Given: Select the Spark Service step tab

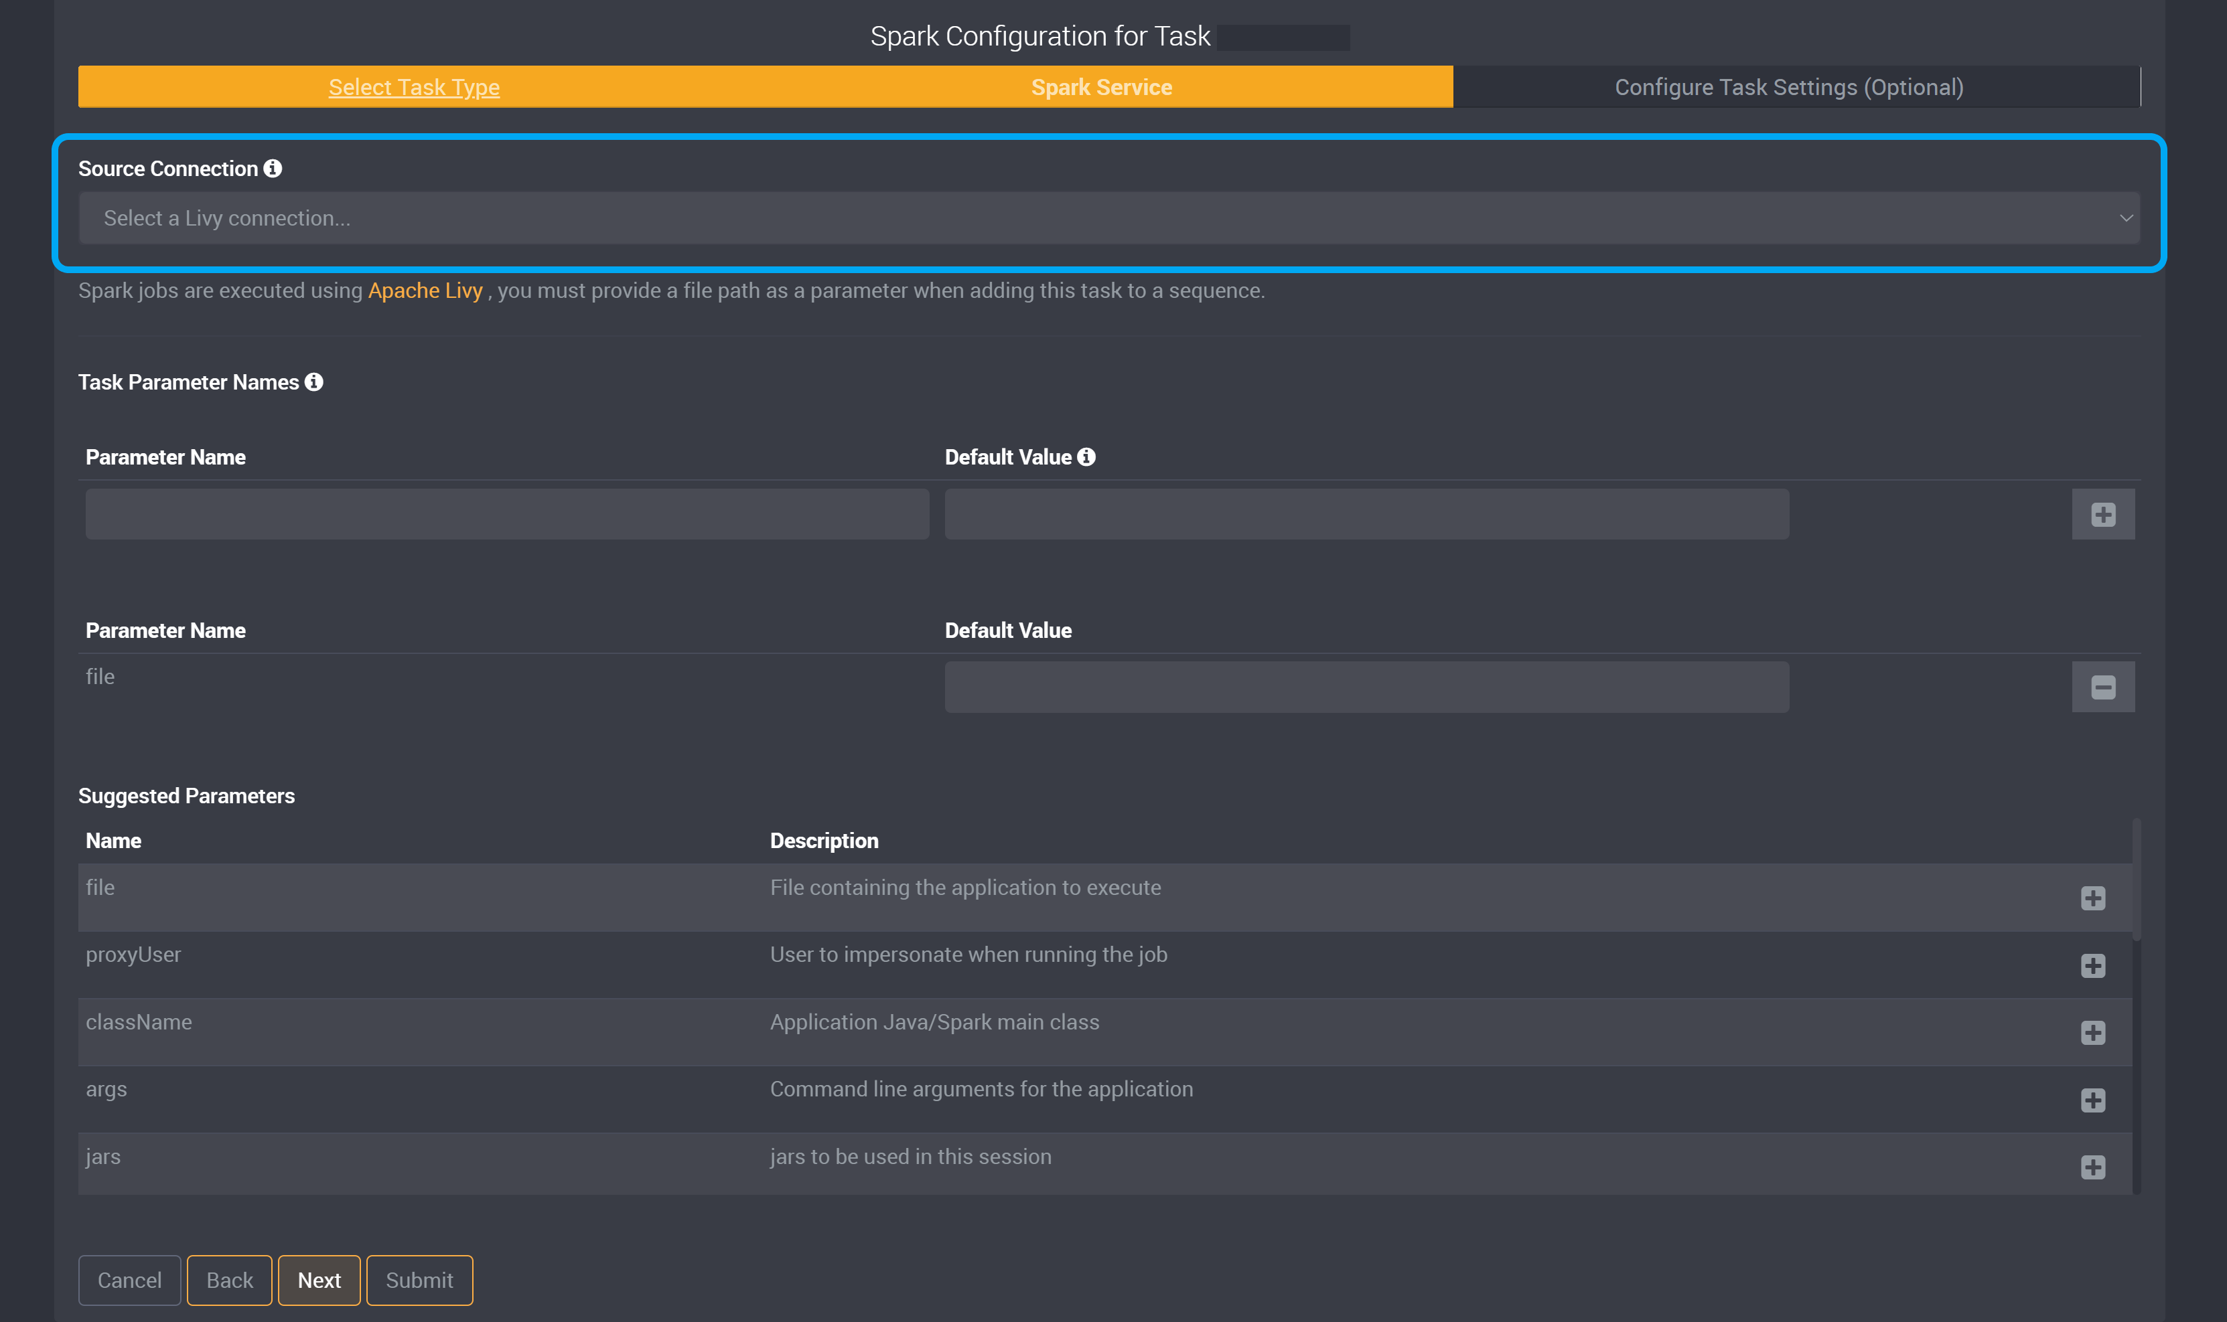Looking at the screenshot, I should [1102, 87].
